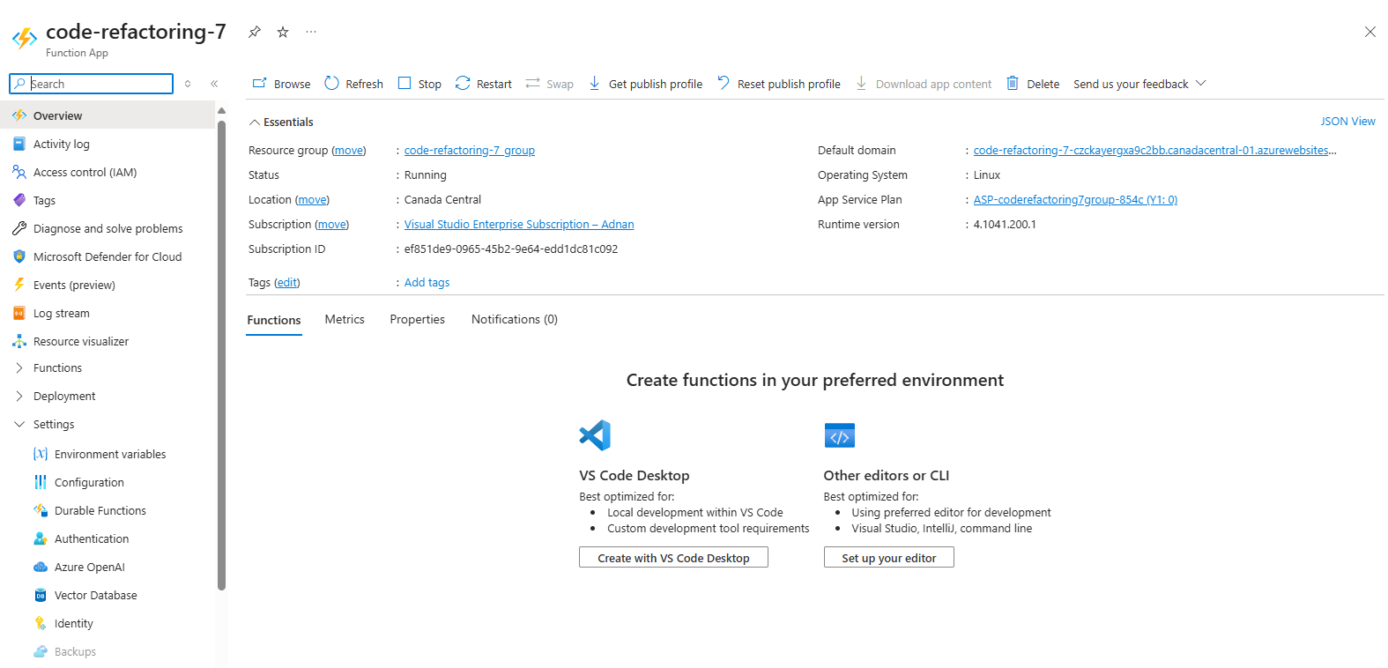Click the Configuration sliders icon
The width and height of the screenshot is (1388, 668).
tap(41, 482)
